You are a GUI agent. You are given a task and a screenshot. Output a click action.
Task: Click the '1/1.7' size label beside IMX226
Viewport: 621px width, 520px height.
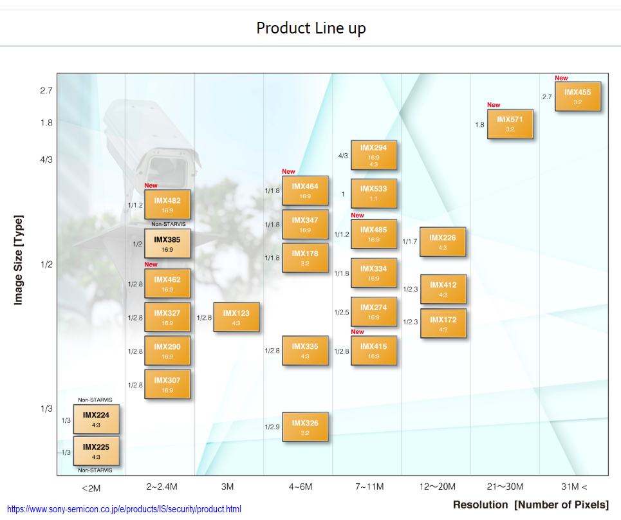410,241
